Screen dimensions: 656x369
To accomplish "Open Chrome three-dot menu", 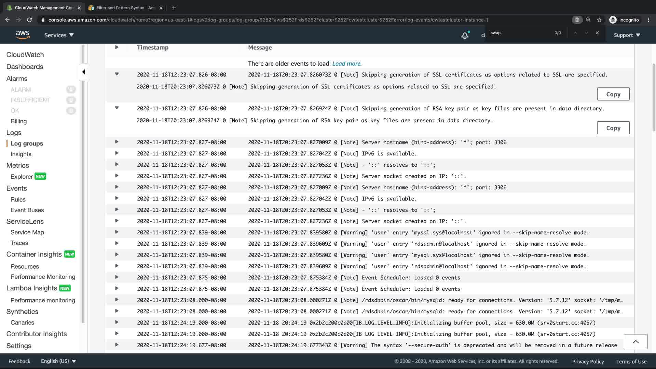I will [648, 20].
